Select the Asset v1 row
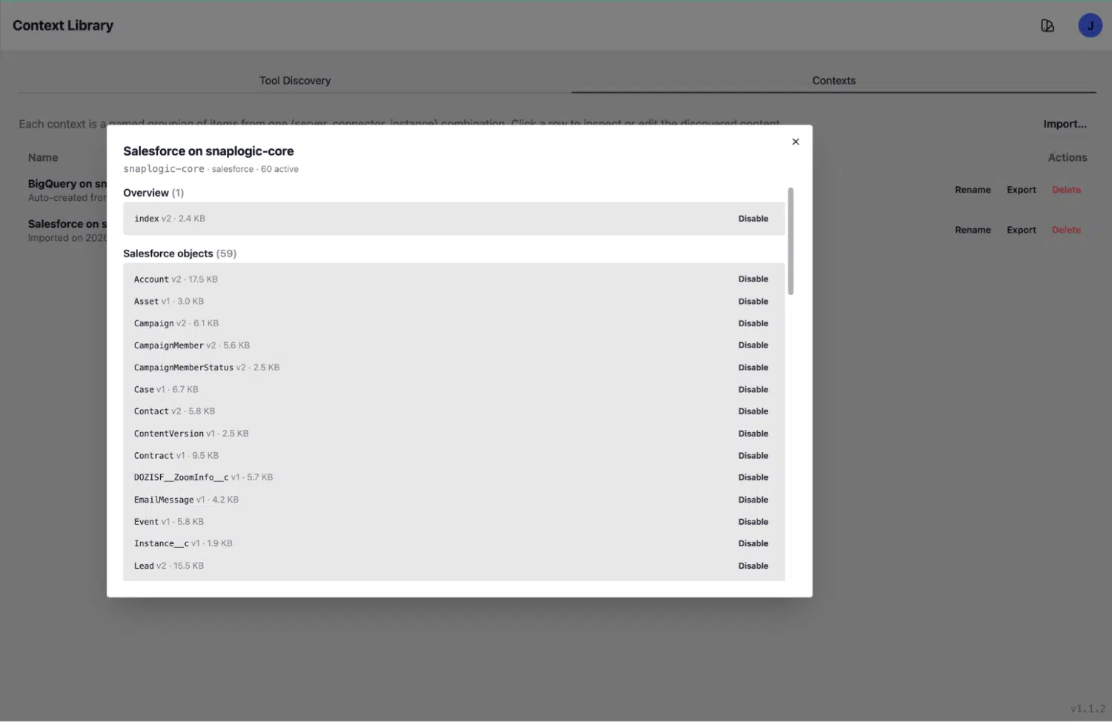This screenshot has width=1112, height=722. pyautogui.click(x=454, y=302)
